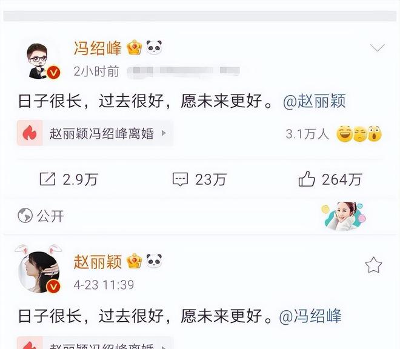Tap the panda badge beside 冯绍峰

point(154,47)
